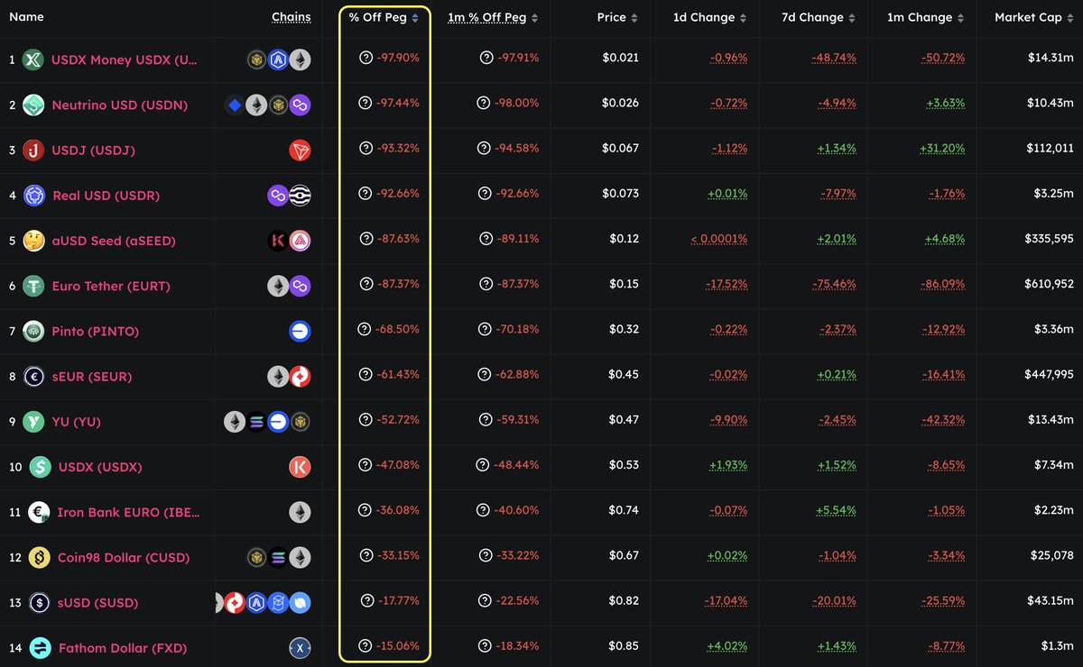The image size is (1083, 667).
Task: Click the Chains column header
Action: [291, 17]
